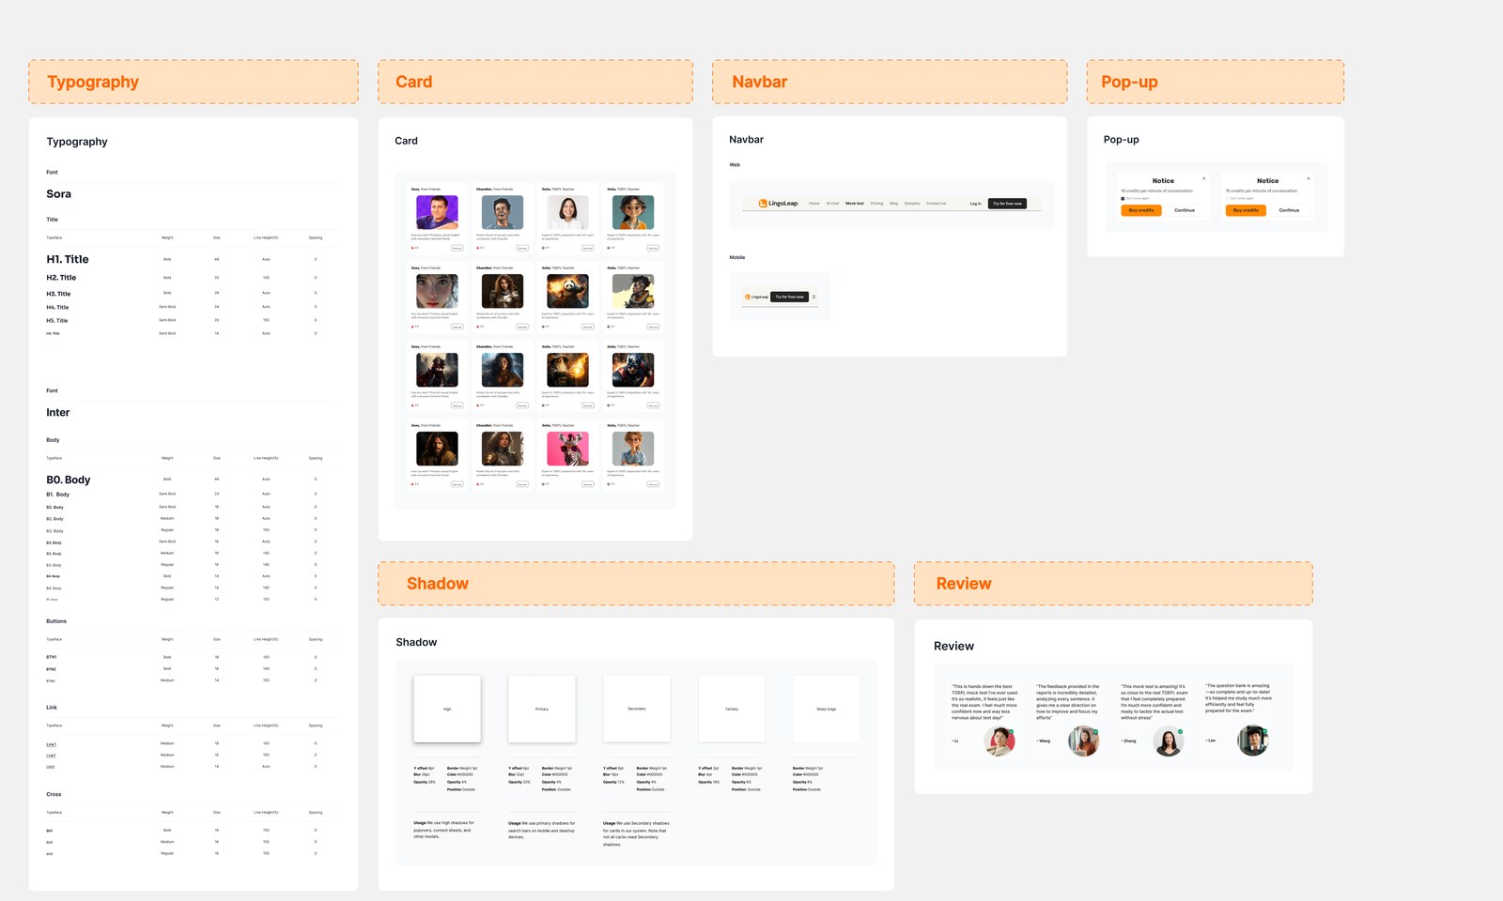Image resolution: width=1503 pixels, height=901 pixels.
Task: Select the High shadow sample square
Action: pos(447,709)
